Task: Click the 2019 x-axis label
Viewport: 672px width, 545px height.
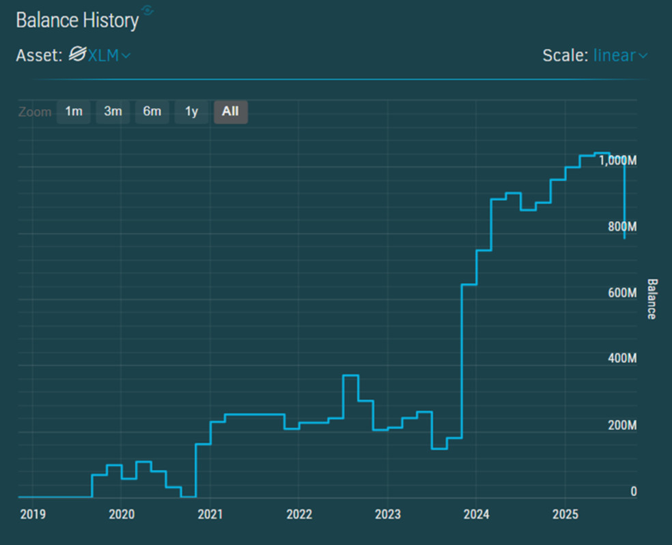Action: pos(32,513)
